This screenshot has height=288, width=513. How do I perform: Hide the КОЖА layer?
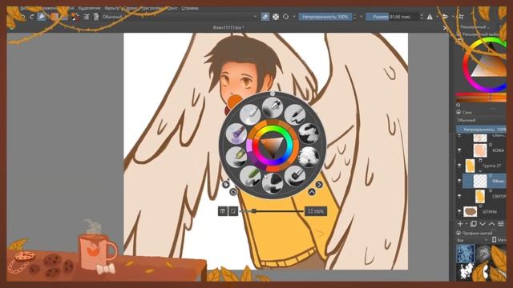459,150
